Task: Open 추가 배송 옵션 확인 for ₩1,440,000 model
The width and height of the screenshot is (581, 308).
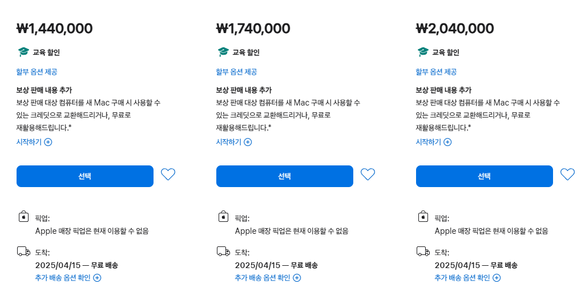Action: [68, 278]
